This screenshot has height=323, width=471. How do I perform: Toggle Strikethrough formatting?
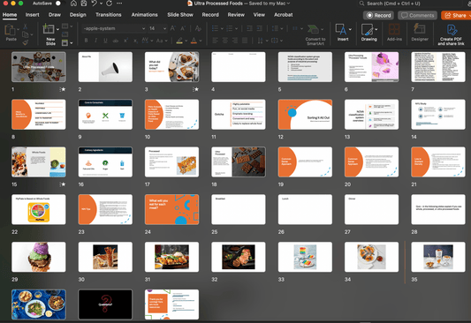pos(116,41)
